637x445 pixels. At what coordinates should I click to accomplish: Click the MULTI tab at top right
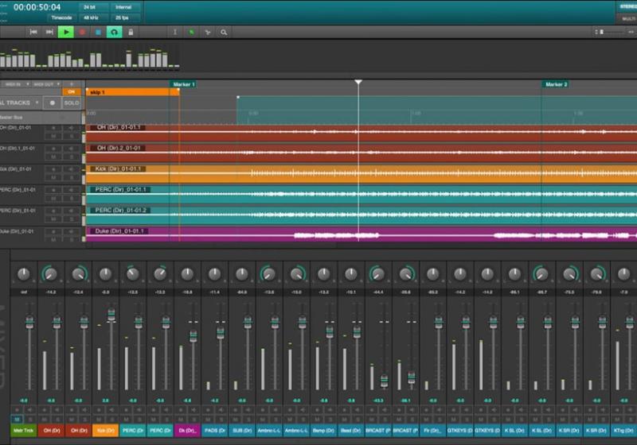point(627,17)
